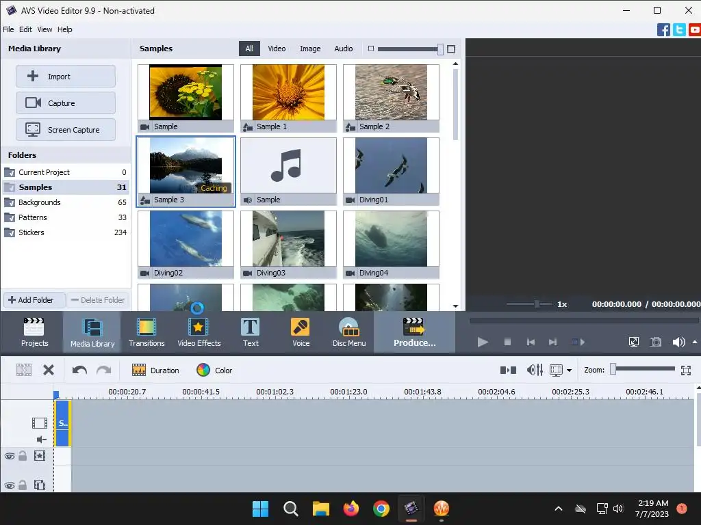Select the Sample audio music thumbnail
Image resolution: width=701 pixels, height=525 pixels.
(x=288, y=172)
